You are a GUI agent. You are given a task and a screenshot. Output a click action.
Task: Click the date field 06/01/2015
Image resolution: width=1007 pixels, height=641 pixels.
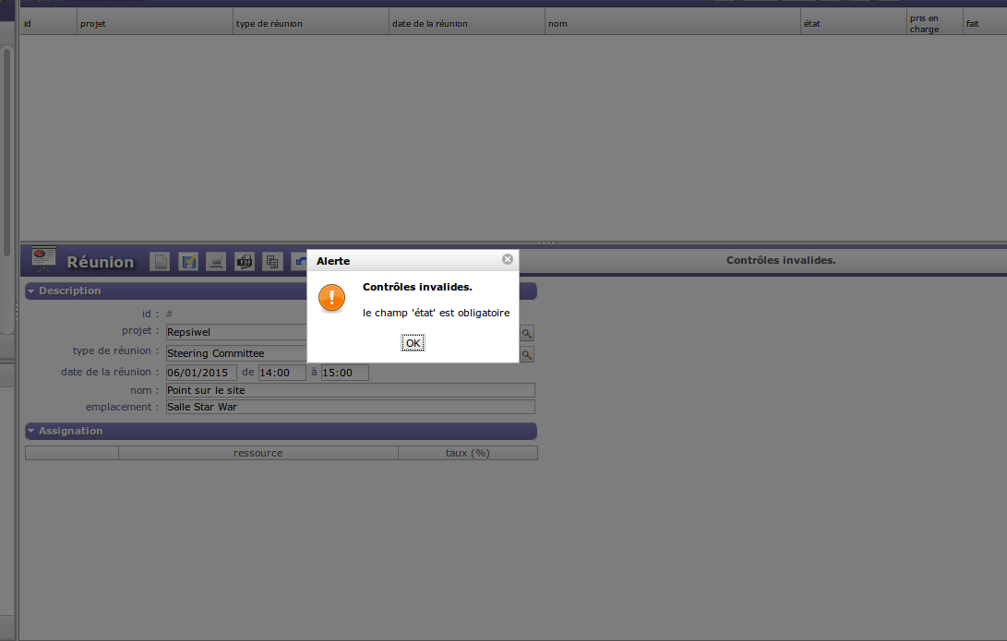(x=201, y=373)
